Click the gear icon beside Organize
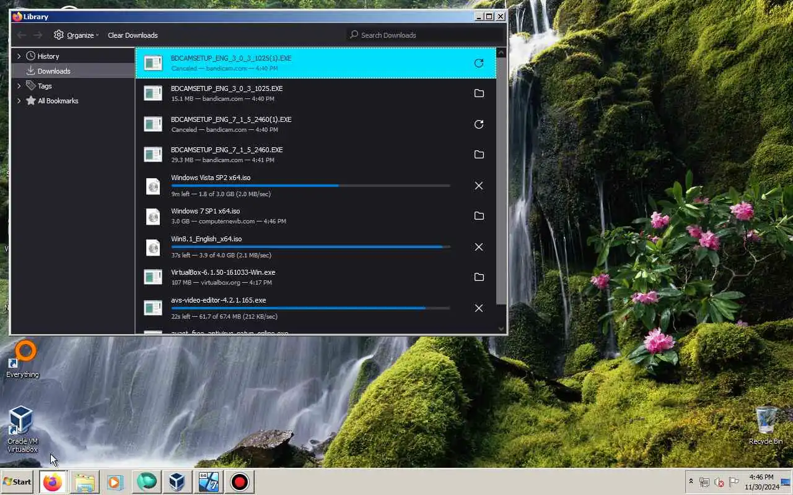Screen dimensions: 793x495 coord(59,35)
